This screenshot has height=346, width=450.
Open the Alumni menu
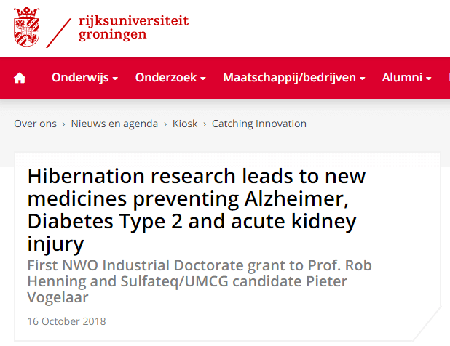[406, 77]
